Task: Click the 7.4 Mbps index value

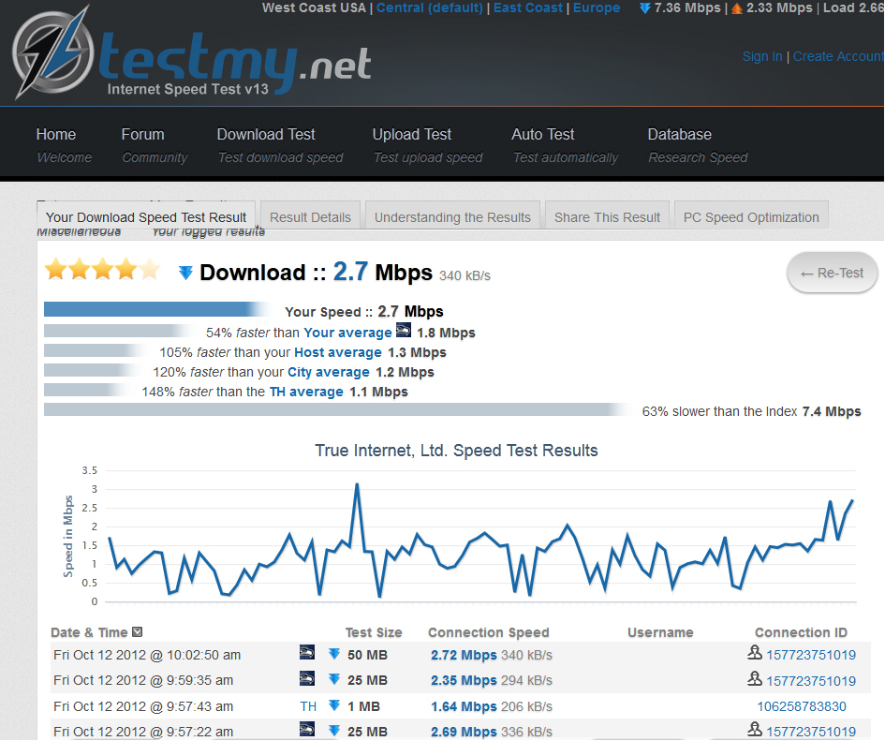Action: pyautogui.click(x=832, y=412)
